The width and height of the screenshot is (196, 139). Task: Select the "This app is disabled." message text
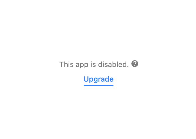(94, 65)
